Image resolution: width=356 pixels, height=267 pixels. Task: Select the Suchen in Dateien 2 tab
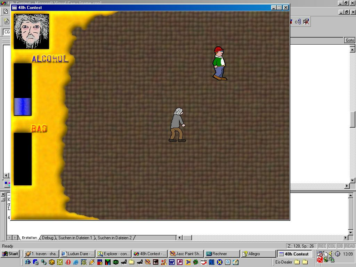tap(114, 238)
